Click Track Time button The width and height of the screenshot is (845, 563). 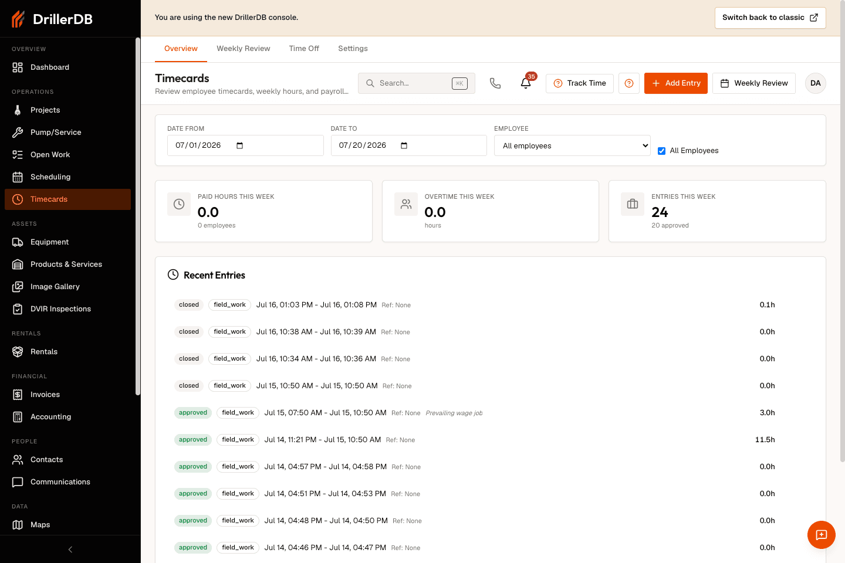click(580, 83)
